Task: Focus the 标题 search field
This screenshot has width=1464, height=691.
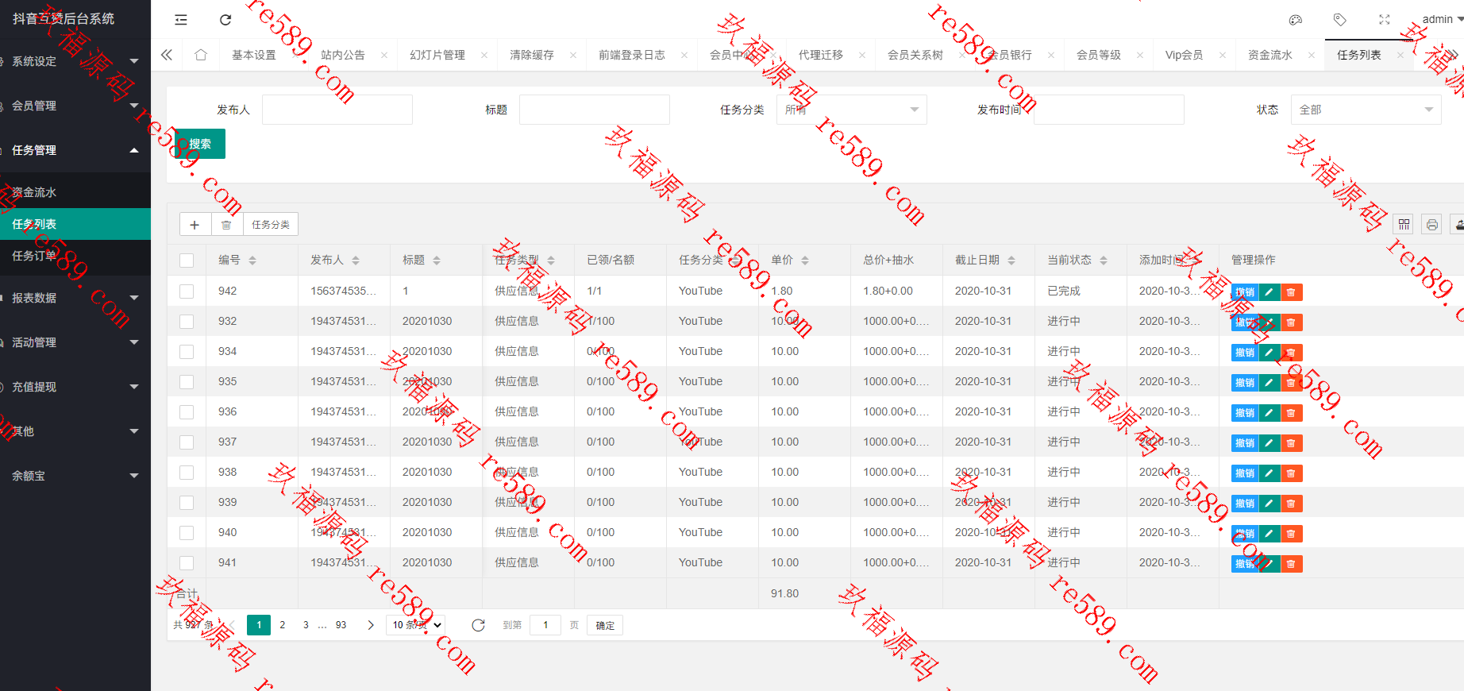Action: pyautogui.click(x=595, y=110)
